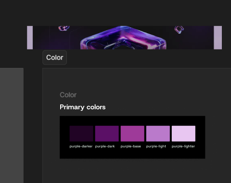
Task: Select the purple glass cube banner image
Action: [124, 38]
